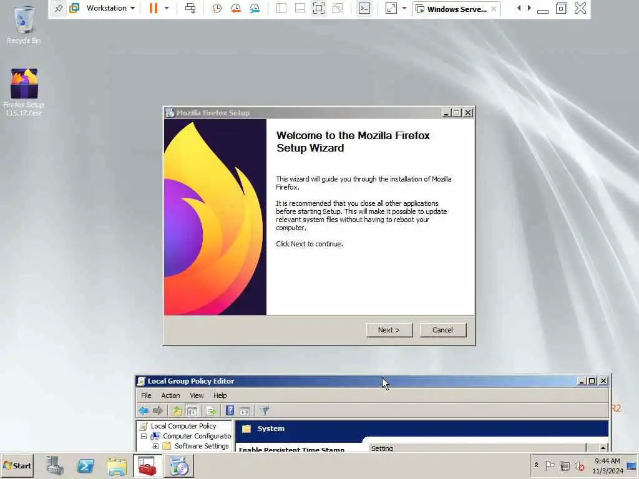Click network status tray icon
This screenshot has height=479, width=639.
pyautogui.click(x=565, y=465)
